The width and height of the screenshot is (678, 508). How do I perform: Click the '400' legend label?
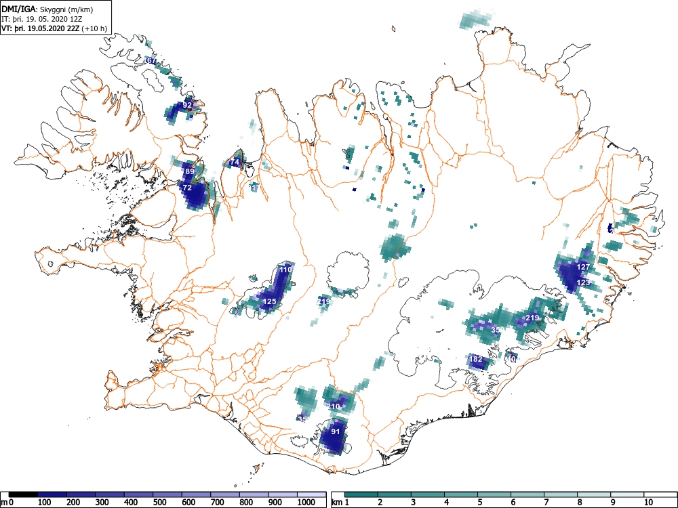(x=131, y=502)
